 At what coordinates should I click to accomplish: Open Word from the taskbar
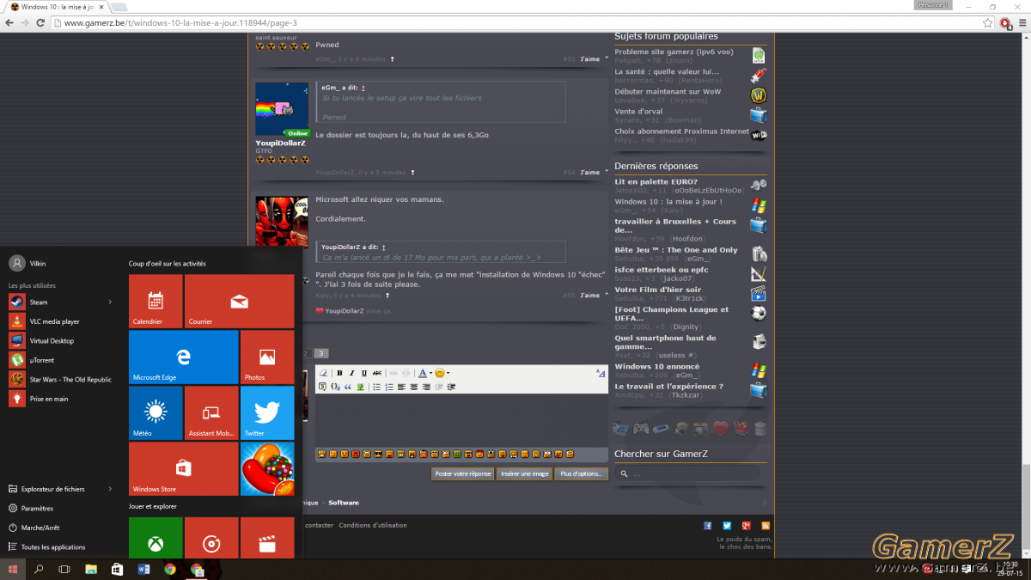[143, 569]
